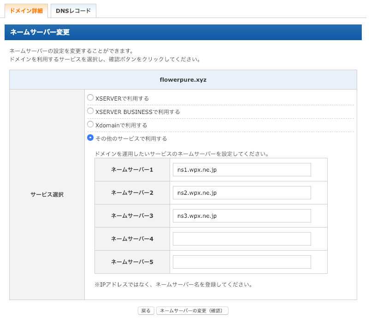Open the DNSレコード tab
Screen dimensions: 371x324
[x=73, y=11]
